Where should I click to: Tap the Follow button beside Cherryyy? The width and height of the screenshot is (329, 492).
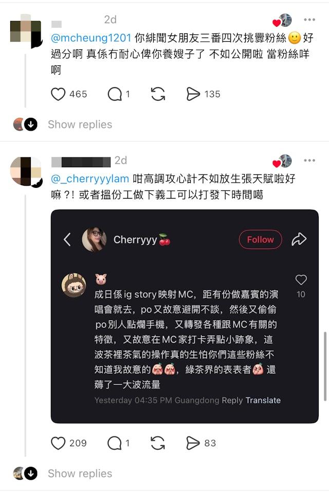tap(261, 240)
